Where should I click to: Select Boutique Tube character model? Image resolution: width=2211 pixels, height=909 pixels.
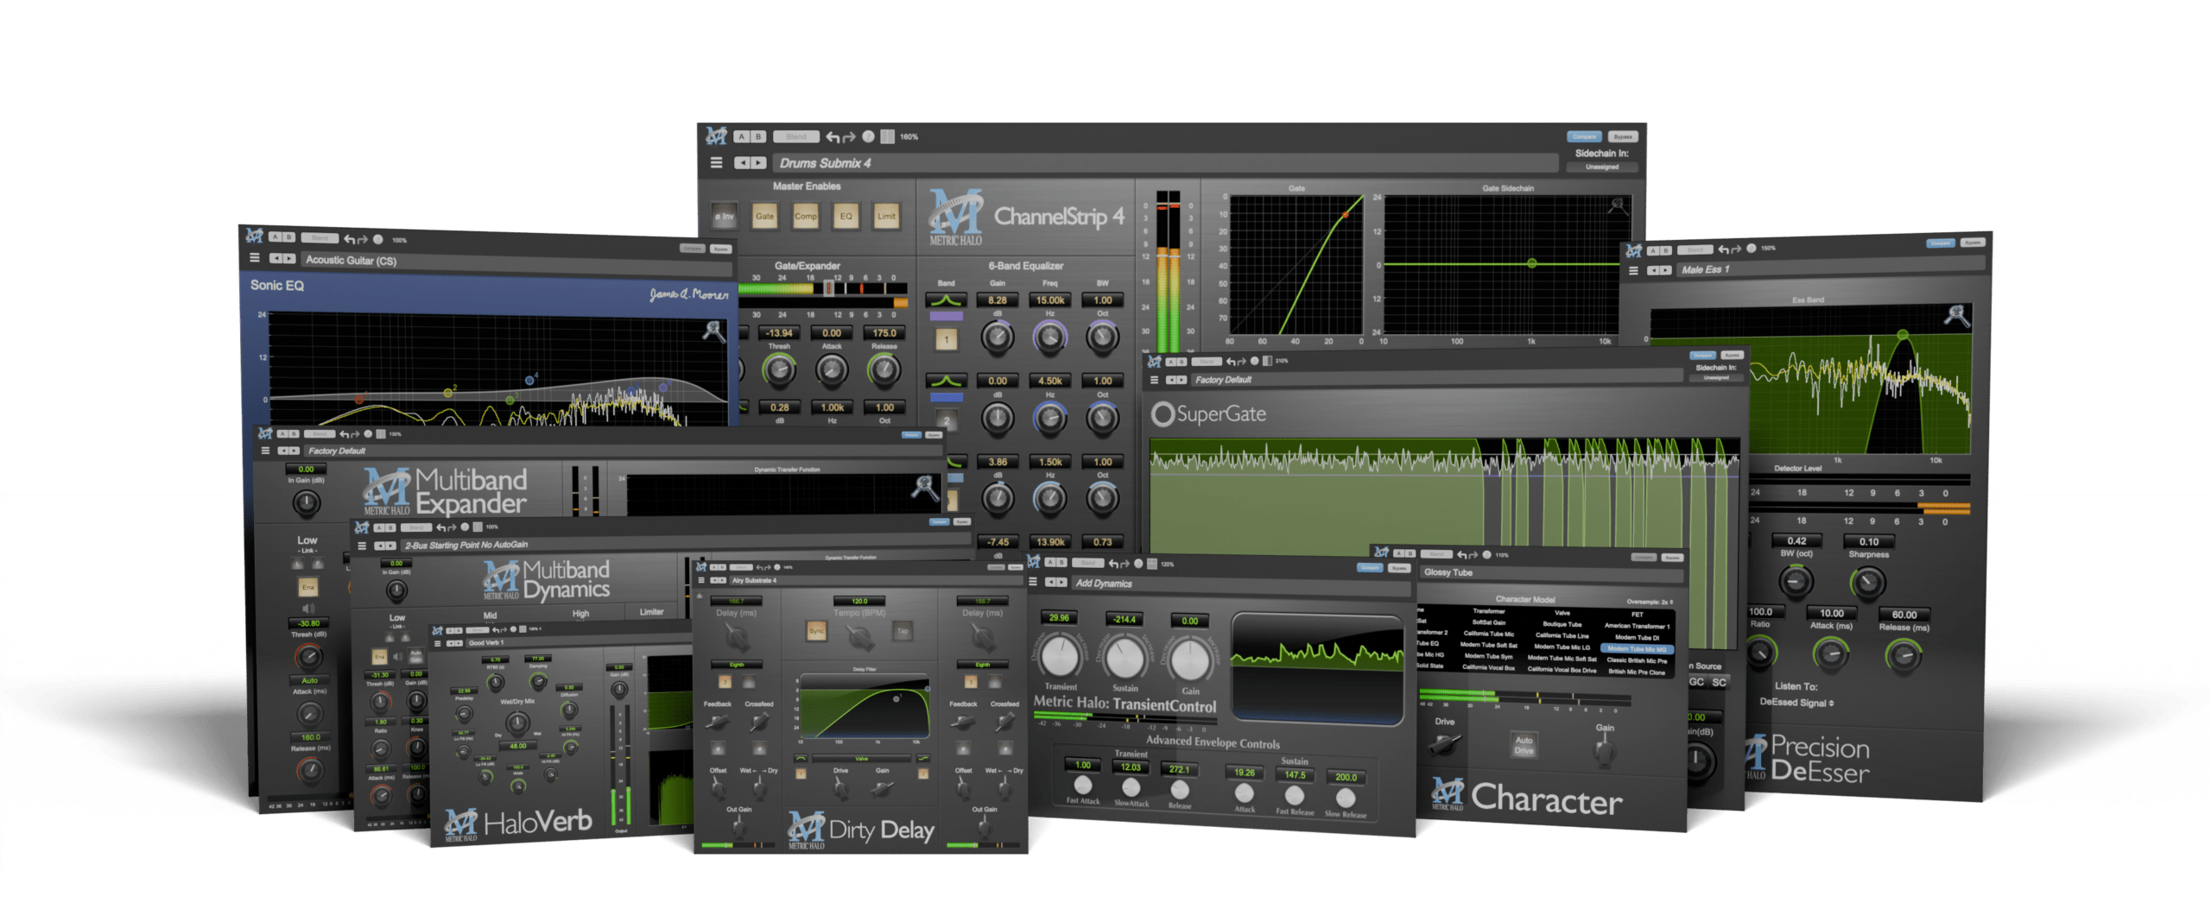coord(1562,624)
